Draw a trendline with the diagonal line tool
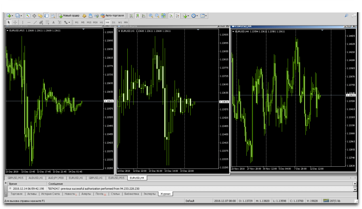Screen dimensions: 362x209 coord(35,22)
